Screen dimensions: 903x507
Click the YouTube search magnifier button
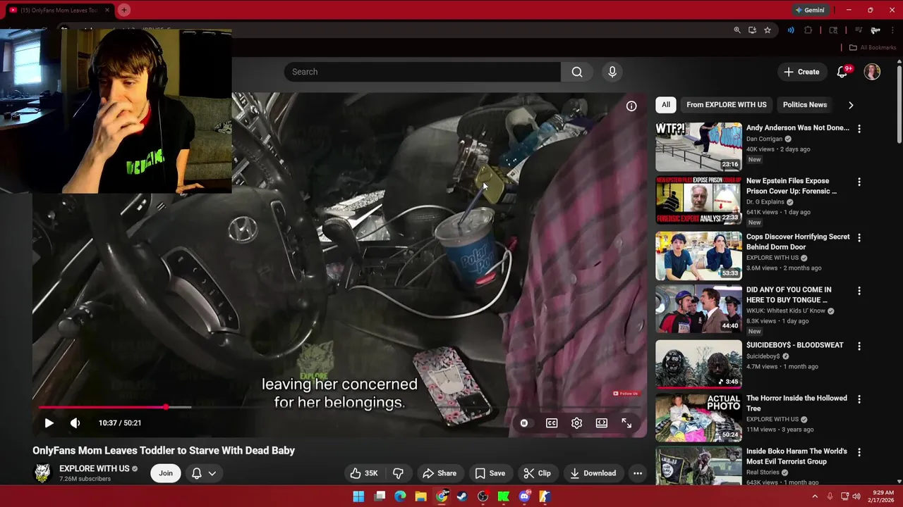(x=577, y=72)
